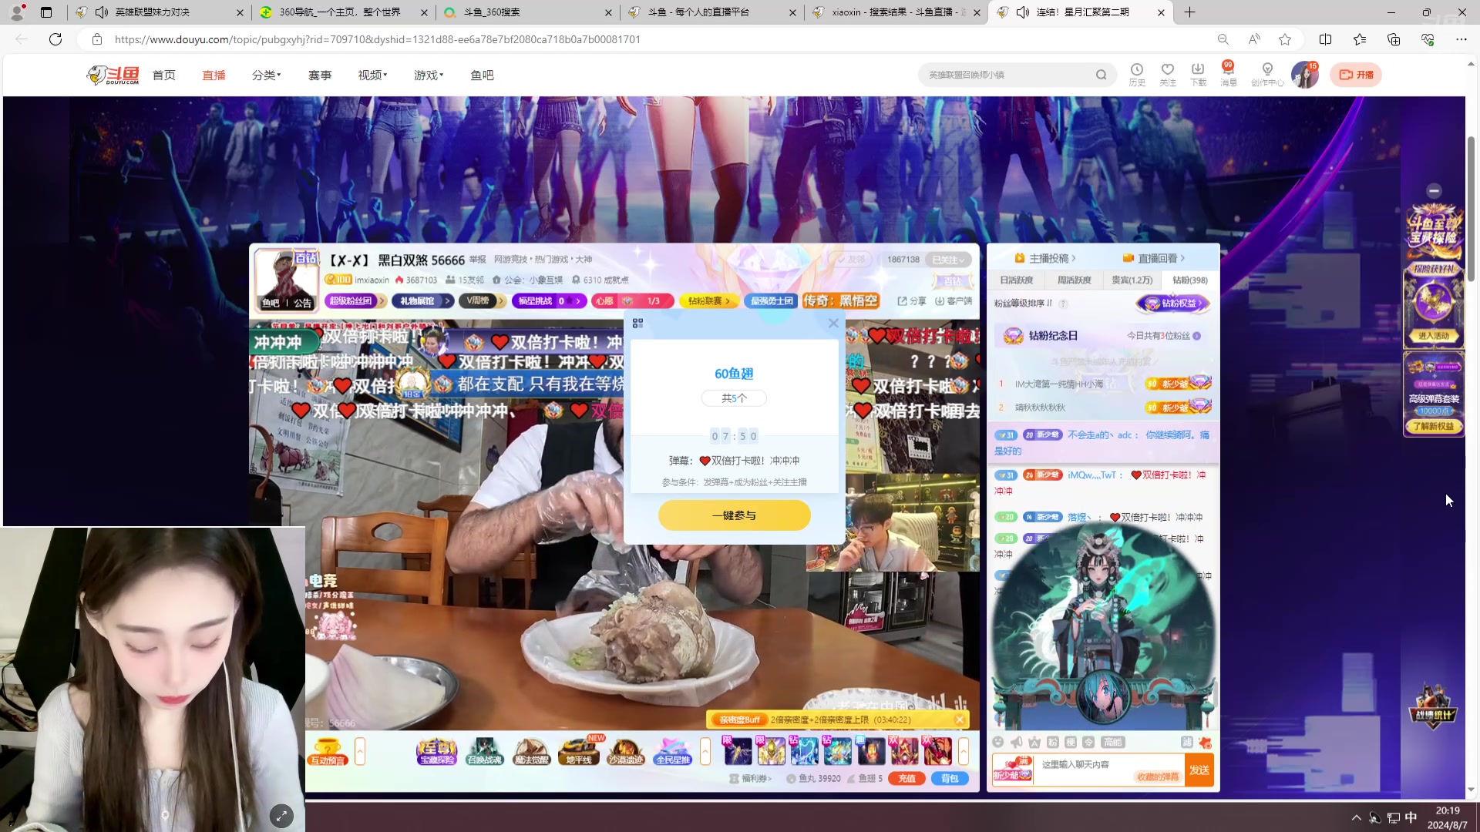Expand the arrow after 全民星推 gifts
This screenshot has height=832, width=1480.
click(705, 751)
